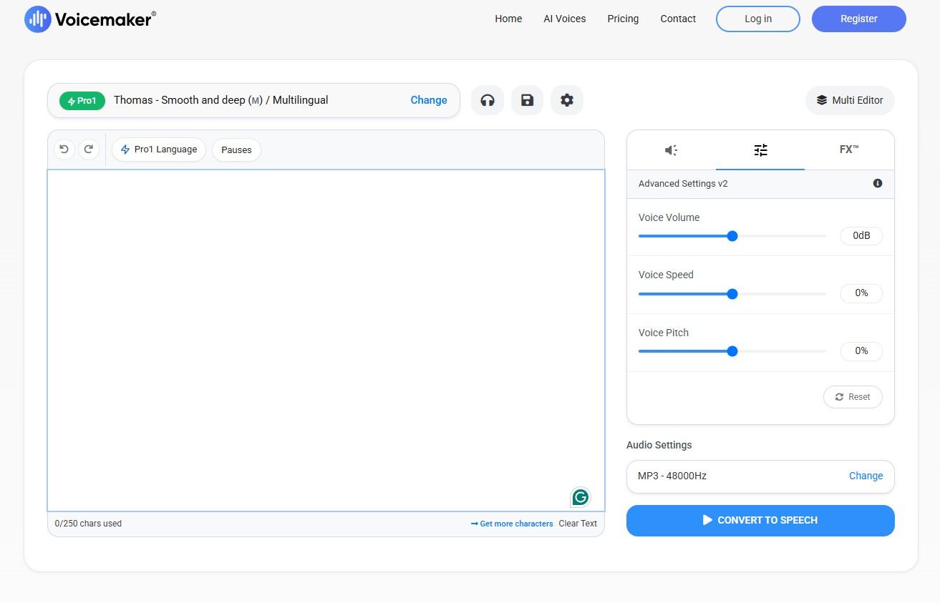Click the 0dB volume value field

pos(861,235)
